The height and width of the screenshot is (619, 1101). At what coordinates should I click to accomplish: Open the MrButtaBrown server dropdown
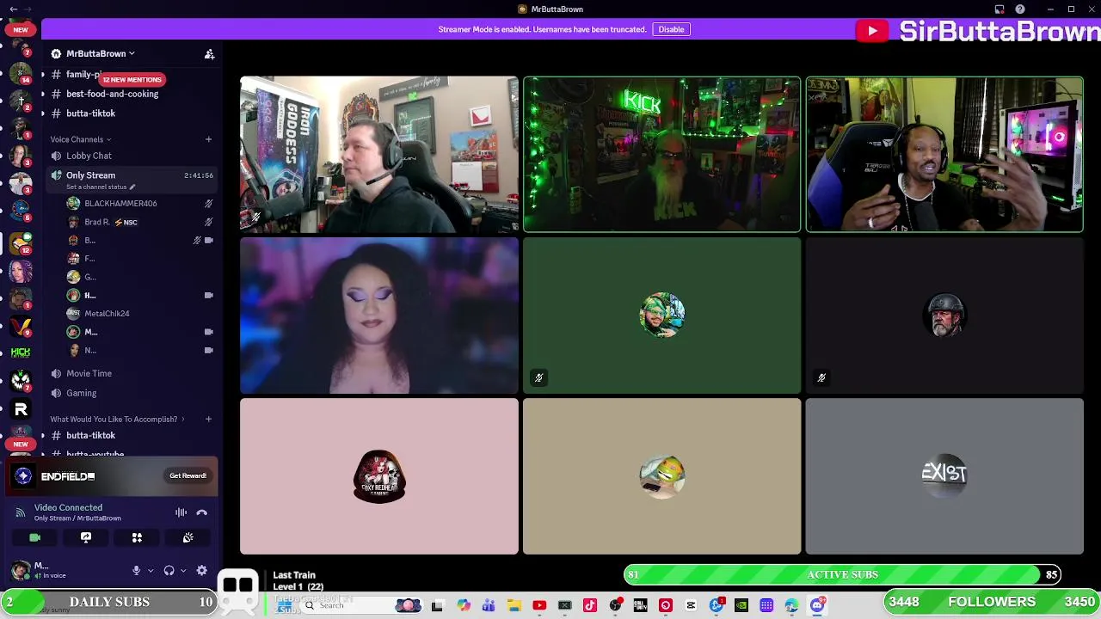[x=100, y=53]
